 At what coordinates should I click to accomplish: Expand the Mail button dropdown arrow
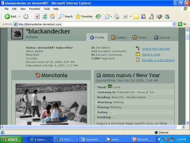111,17
